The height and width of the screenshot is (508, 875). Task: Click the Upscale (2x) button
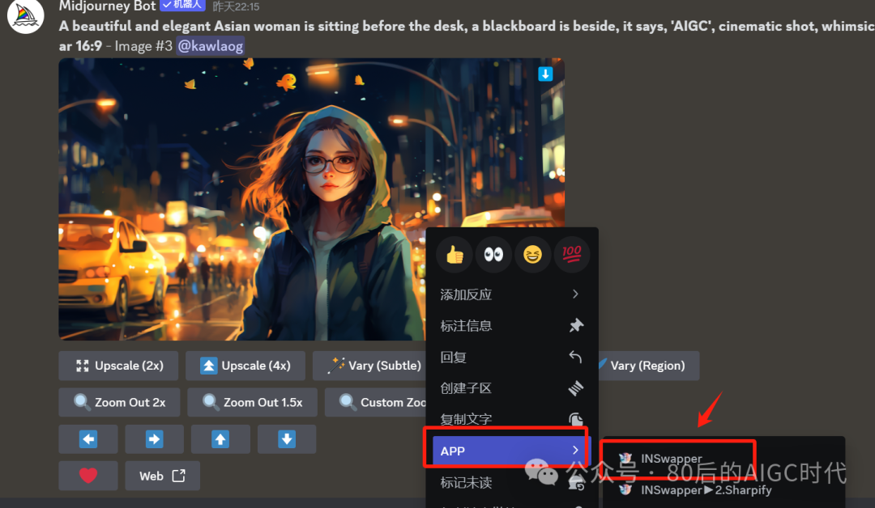coord(118,366)
